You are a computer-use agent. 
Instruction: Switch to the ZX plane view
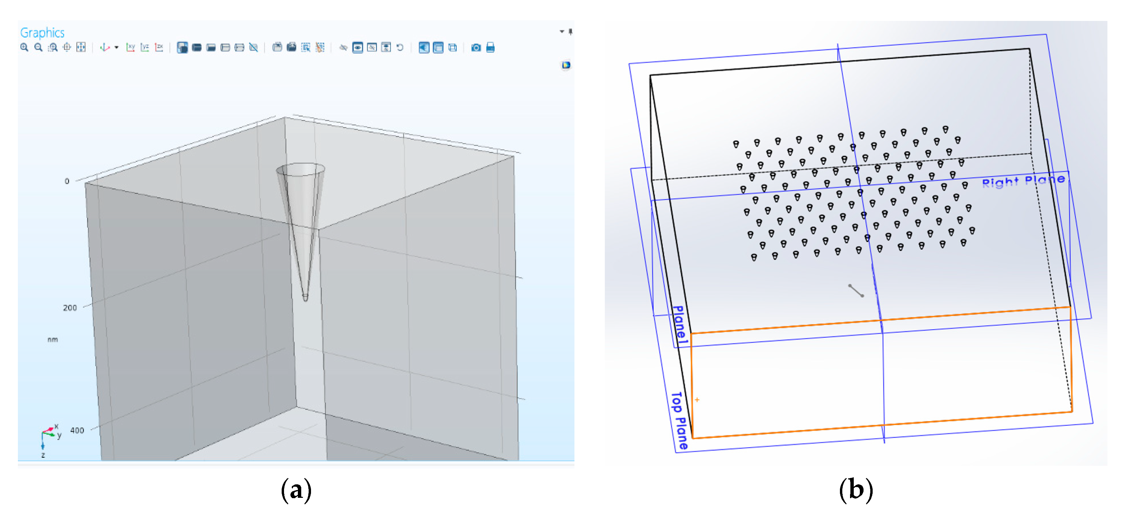click(159, 47)
